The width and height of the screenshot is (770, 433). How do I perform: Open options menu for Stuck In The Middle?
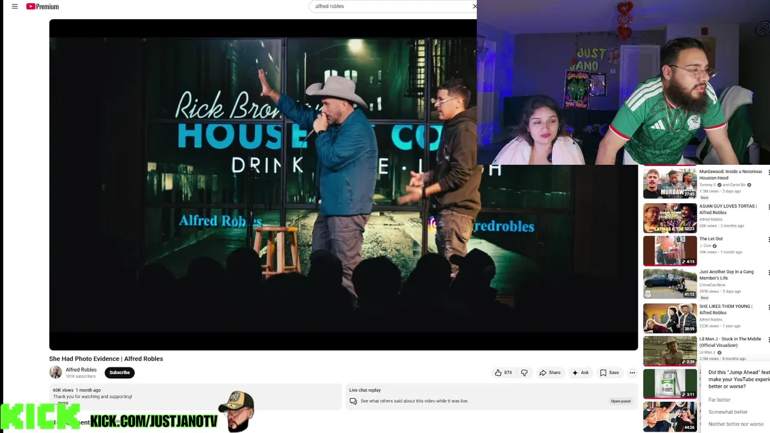[768, 340]
